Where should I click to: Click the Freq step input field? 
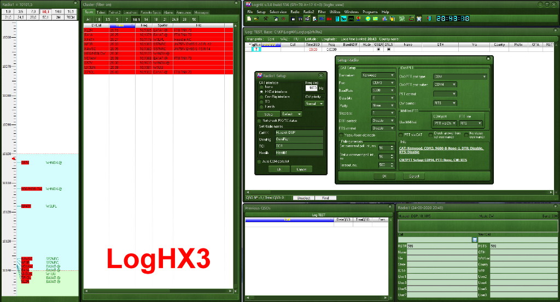point(311,88)
